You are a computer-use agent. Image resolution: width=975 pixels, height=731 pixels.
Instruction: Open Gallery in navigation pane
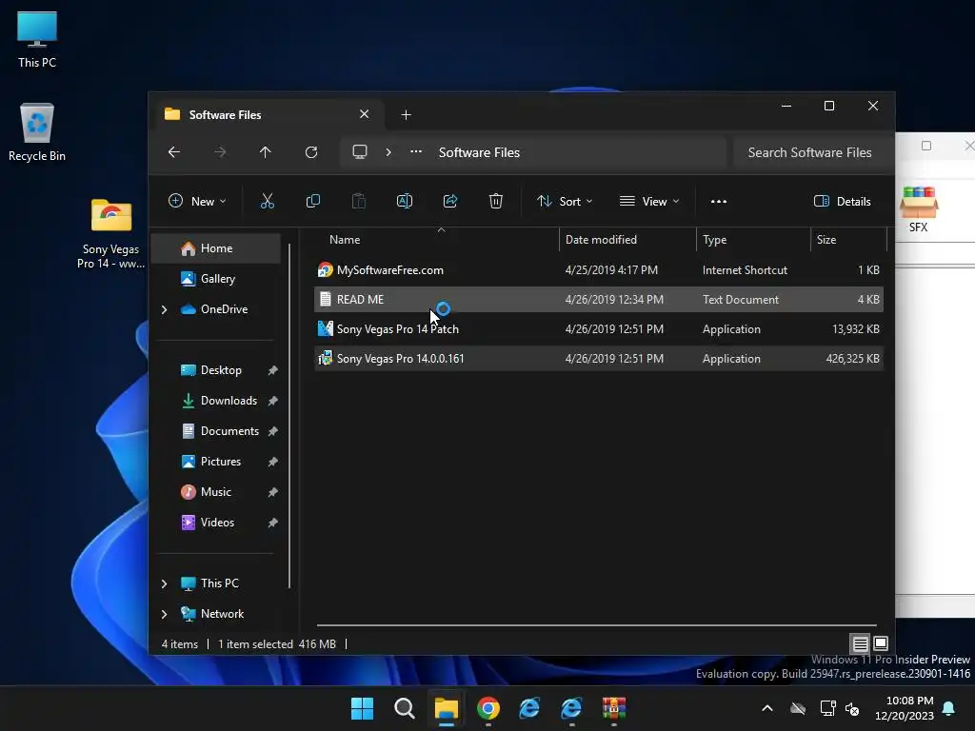pos(216,279)
